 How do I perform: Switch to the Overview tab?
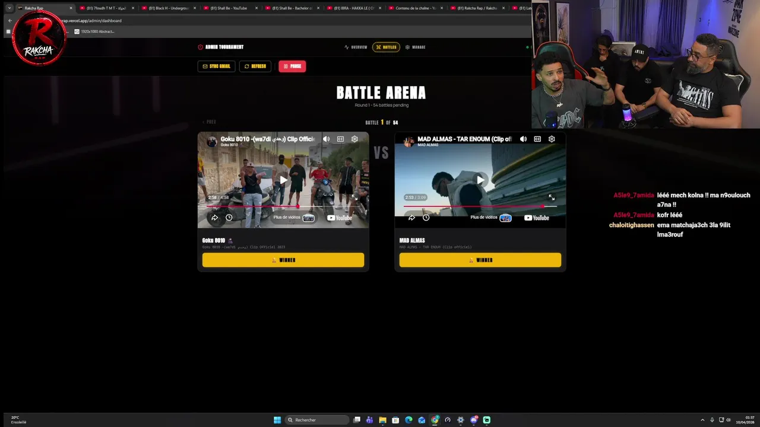[356, 47]
